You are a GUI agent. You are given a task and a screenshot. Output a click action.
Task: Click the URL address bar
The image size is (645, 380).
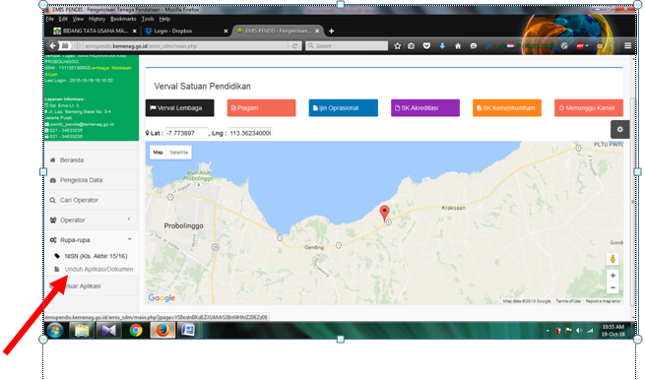(186, 45)
